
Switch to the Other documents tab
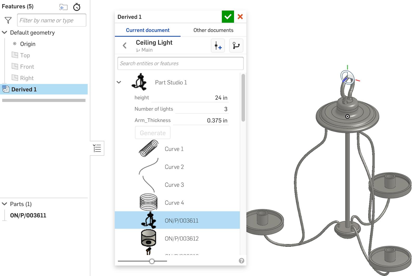click(x=213, y=30)
